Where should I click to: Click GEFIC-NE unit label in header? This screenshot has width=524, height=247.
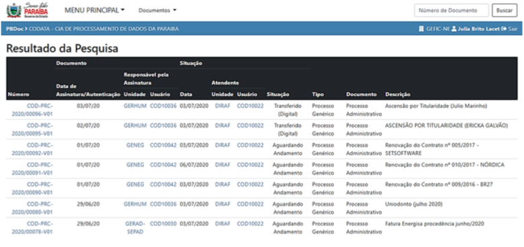coord(438,29)
